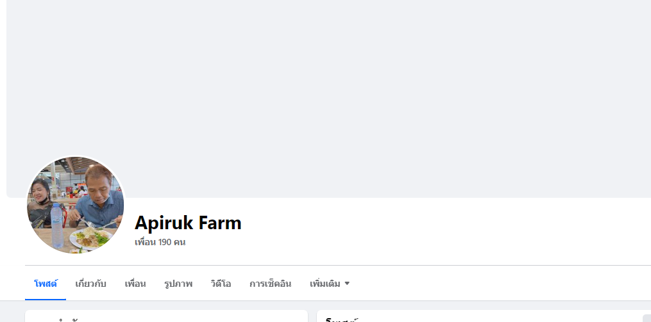
Task: Click the woman's face in profile photo
Action: (42, 189)
